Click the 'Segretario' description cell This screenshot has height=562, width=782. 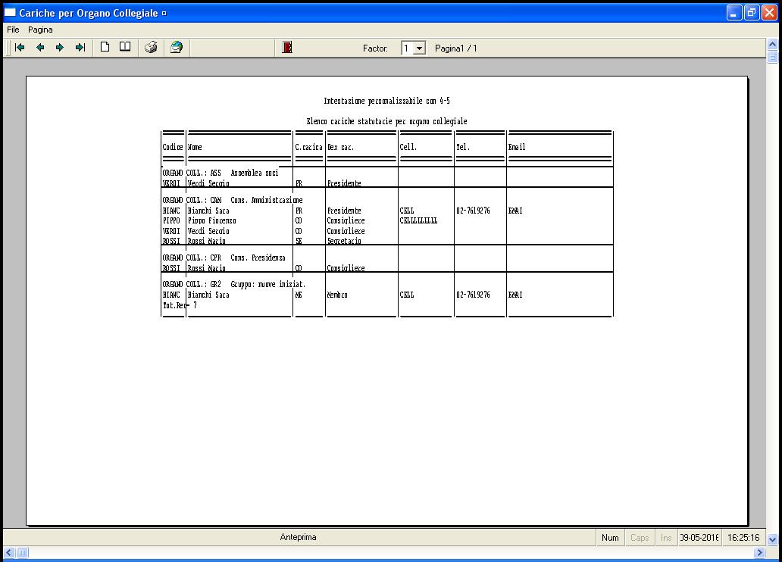(344, 241)
